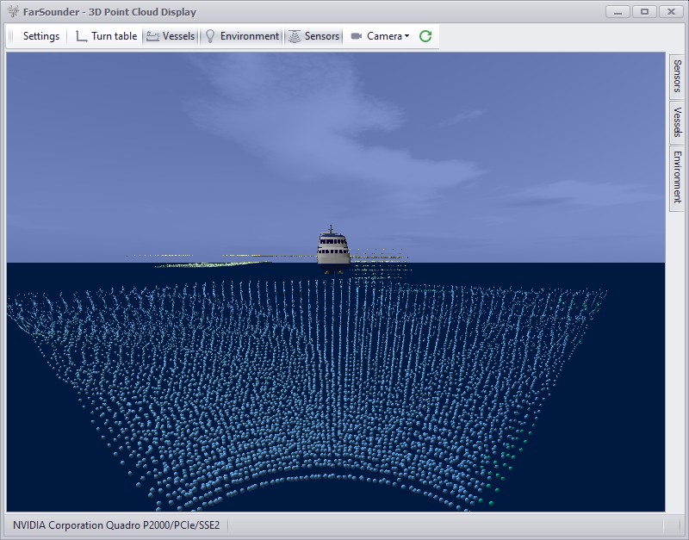Image resolution: width=689 pixels, height=540 pixels.
Task: Toggle Environment display via its toolbar label
Action: pyautogui.click(x=249, y=36)
